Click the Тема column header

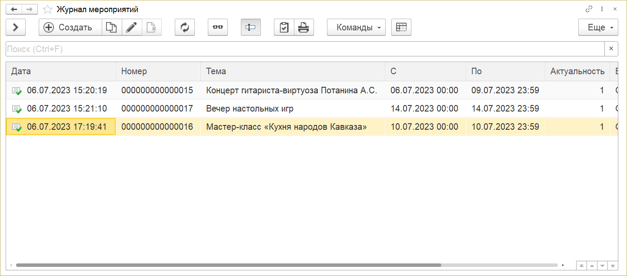click(292, 72)
